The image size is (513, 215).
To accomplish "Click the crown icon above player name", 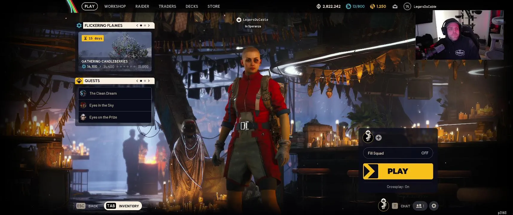I will tap(239, 20).
